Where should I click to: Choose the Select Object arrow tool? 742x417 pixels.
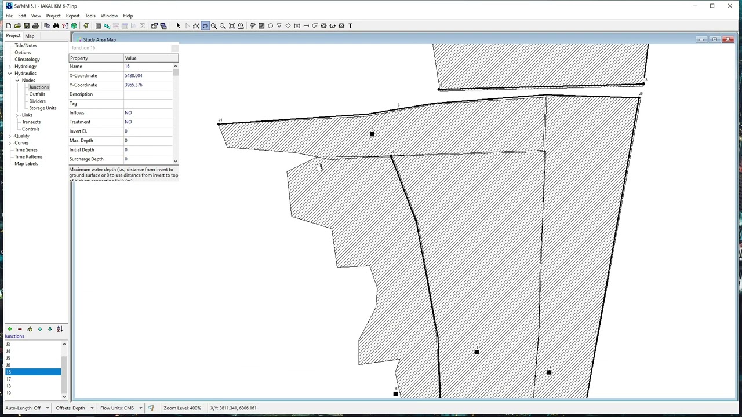(178, 25)
